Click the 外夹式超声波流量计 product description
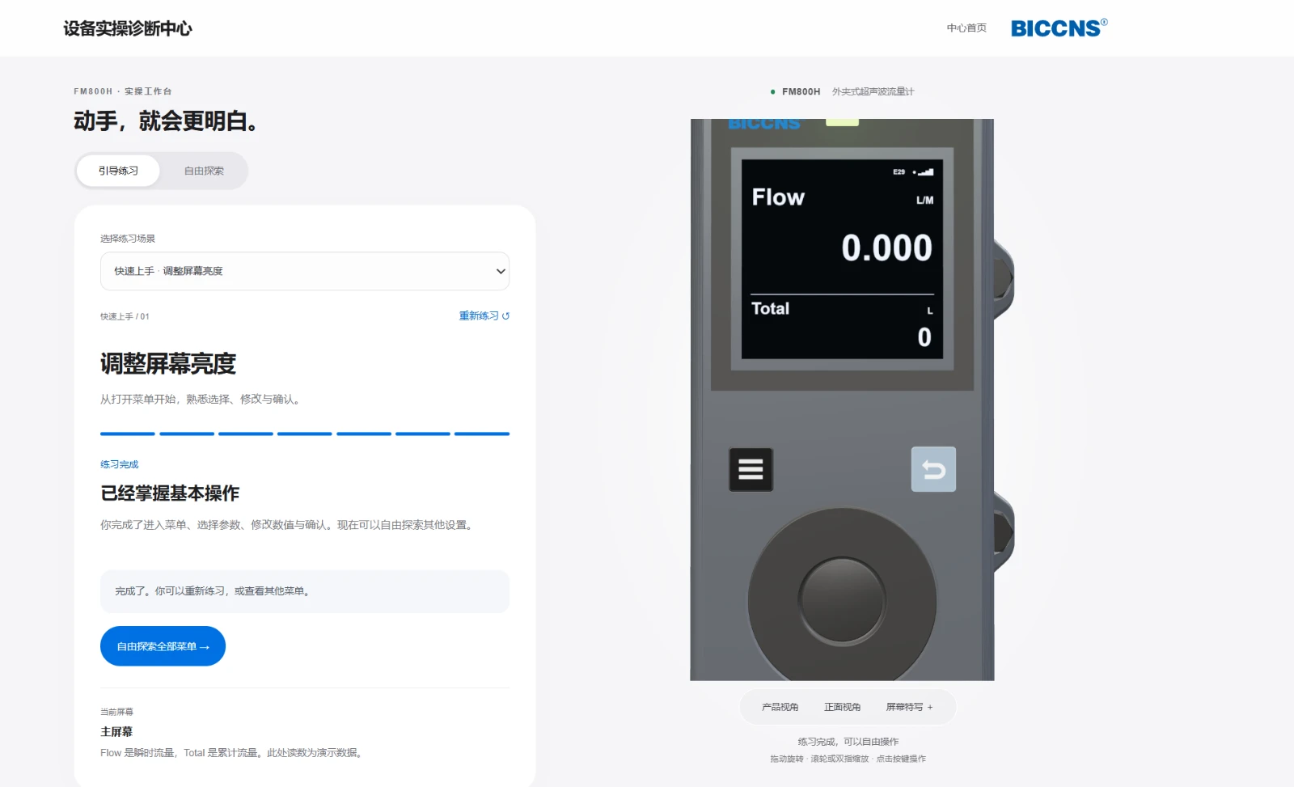This screenshot has height=787, width=1294. pos(873,92)
